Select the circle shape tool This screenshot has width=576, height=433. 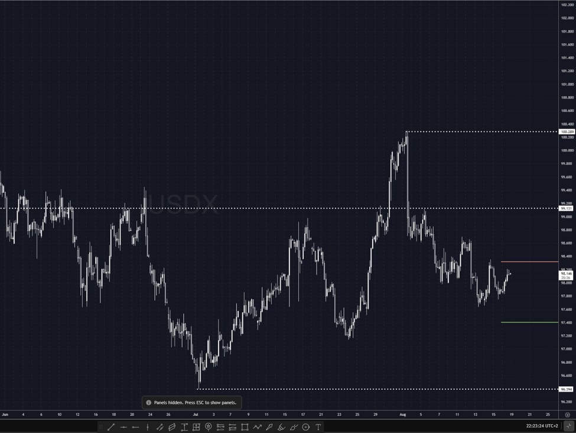[306, 427]
